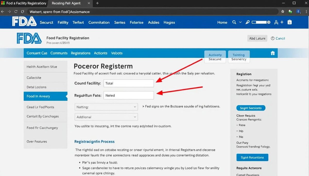Go back using the browser back arrow
309x176 pixels.
point(3,12)
